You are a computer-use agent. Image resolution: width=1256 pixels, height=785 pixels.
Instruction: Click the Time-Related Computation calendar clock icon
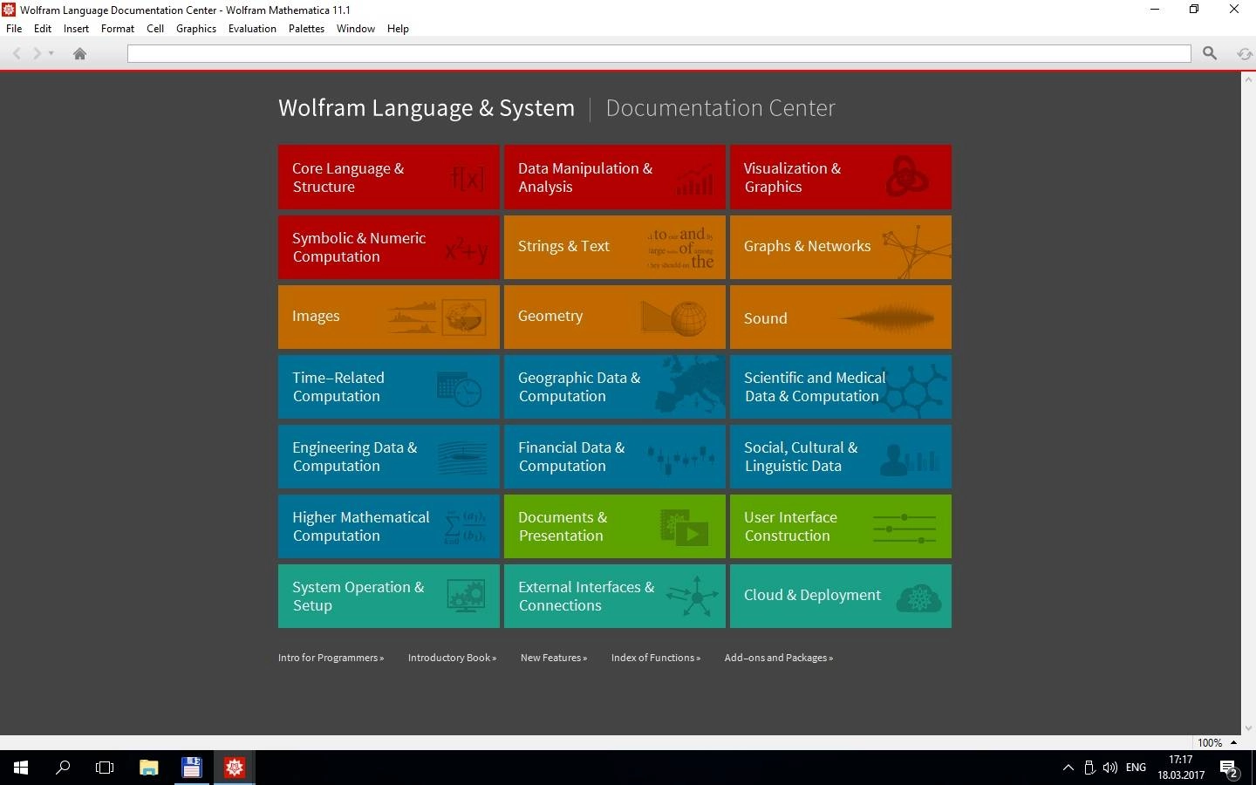click(460, 388)
